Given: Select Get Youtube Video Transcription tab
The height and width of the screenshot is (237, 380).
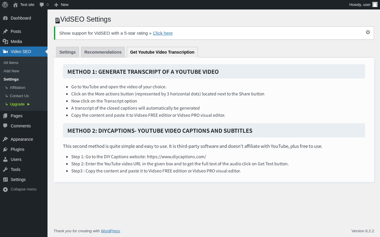Looking at the screenshot, I should point(162,52).
